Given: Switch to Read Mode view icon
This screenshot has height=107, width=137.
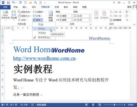Looking at the screenshot, I should [x=86, y=105].
